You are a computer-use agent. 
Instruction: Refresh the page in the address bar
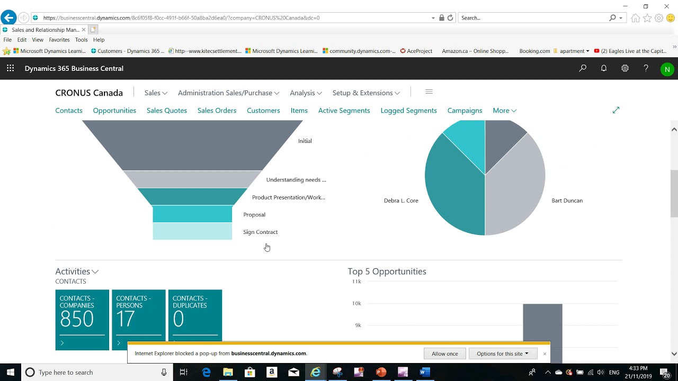(450, 17)
